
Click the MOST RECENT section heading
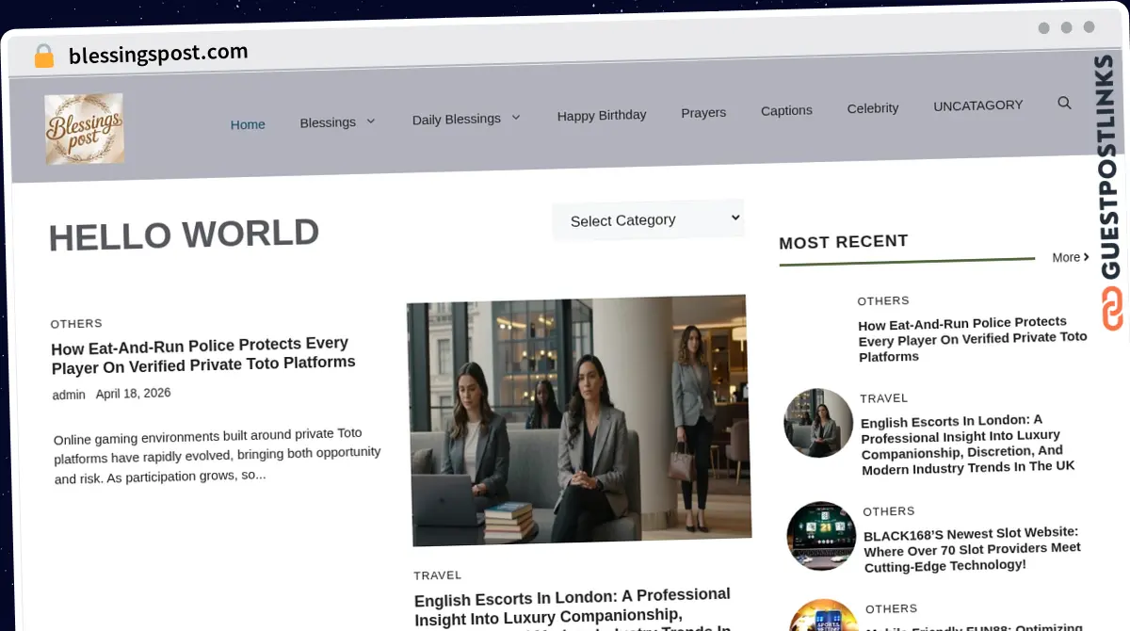coord(844,242)
